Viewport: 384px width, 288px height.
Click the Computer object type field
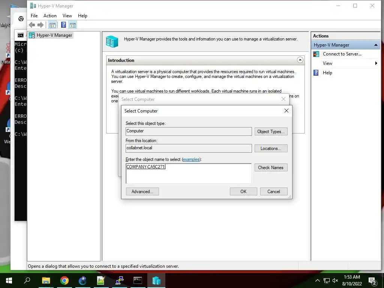click(x=189, y=131)
